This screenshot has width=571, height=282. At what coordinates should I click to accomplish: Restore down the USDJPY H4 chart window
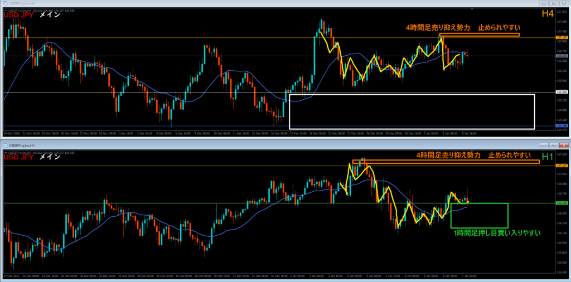point(554,3)
